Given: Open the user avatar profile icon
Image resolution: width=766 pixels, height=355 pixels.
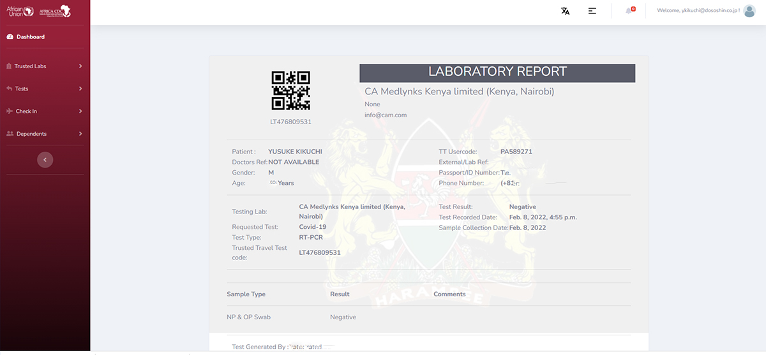Looking at the screenshot, I should pos(749,11).
